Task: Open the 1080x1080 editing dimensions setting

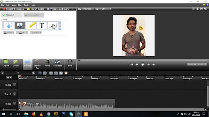Action: point(86,9)
